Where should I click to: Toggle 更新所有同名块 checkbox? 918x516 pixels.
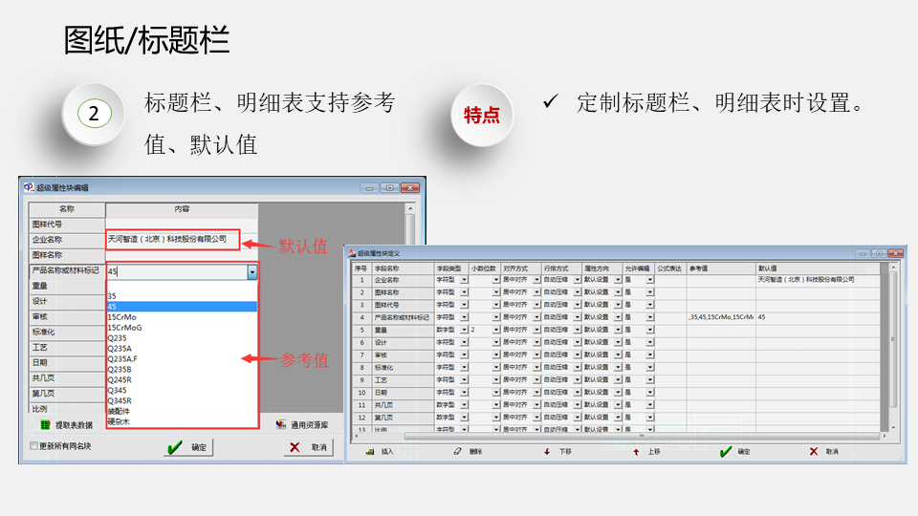click(33, 446)
